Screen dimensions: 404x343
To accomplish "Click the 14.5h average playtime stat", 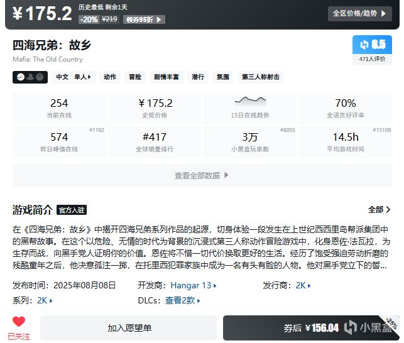I will [346, 141].
